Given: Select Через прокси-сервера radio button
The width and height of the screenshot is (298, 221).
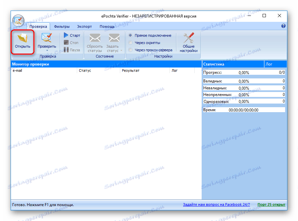Looking at the screenshot, I should (x=130, y=50).
